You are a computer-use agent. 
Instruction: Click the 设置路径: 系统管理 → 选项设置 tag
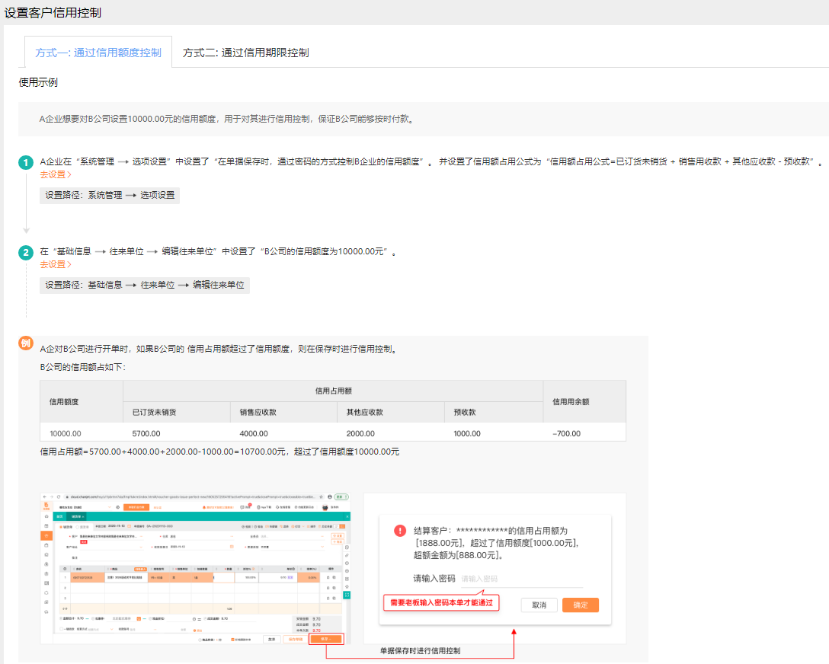[110, 195]
